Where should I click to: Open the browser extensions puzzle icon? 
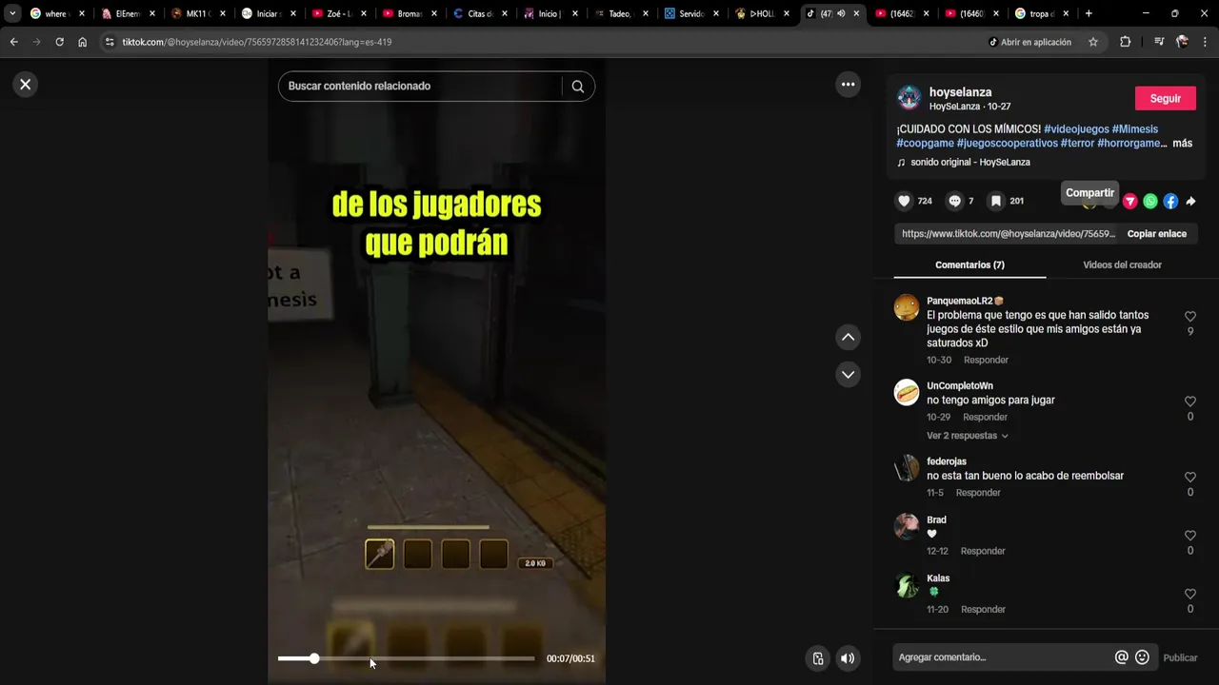[x=1125, y=42]
